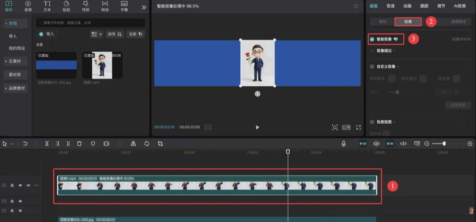The height and width of the screenshot is (222, 476).
Task: Toggle clip linkage in timeline toolbar
Action: pos(390,144)
